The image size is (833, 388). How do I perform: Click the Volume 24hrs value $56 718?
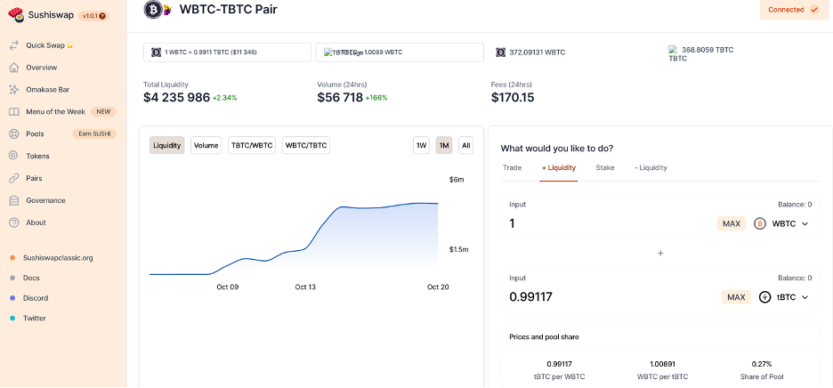(x=340, y=98)
